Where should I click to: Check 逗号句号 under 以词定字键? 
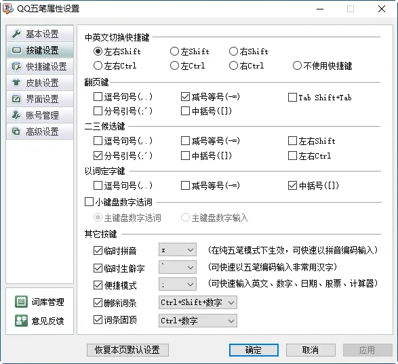(x=98, y=186)
